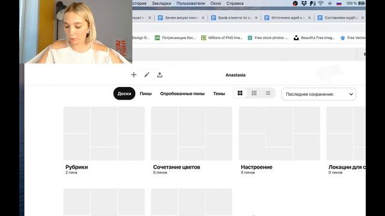Switch to the compact grid board view
The width and height of the screenshot is (385, 216).
tap(254, 93)
